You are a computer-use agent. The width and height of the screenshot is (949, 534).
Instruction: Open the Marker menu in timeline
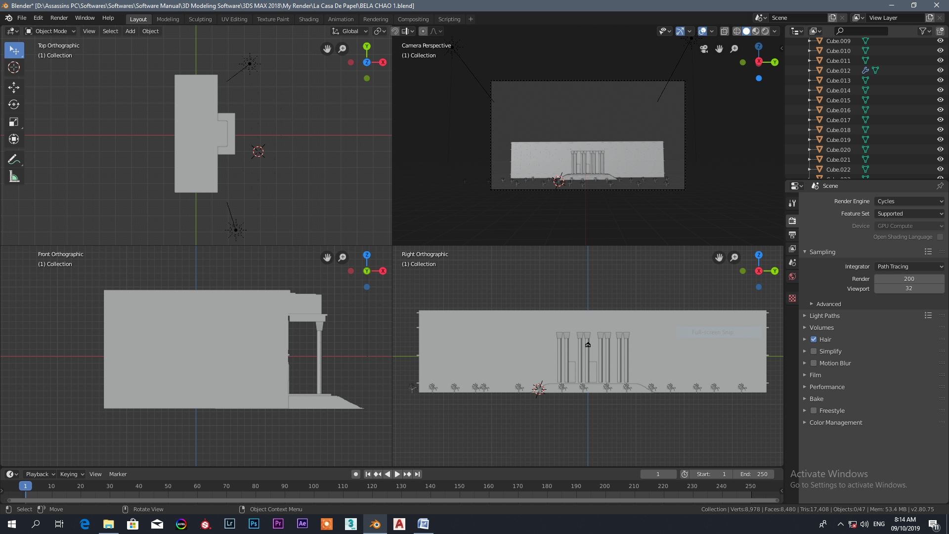[x=118, y=474]
